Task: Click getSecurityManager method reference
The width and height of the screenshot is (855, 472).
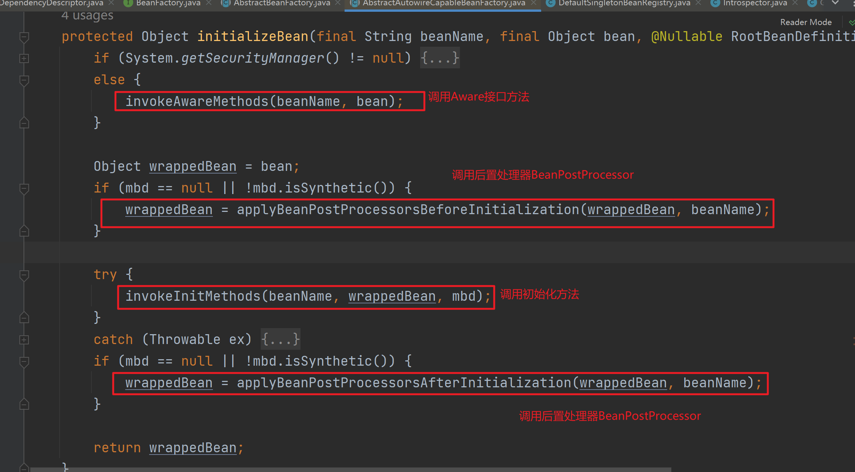Action: pos(253,58)
